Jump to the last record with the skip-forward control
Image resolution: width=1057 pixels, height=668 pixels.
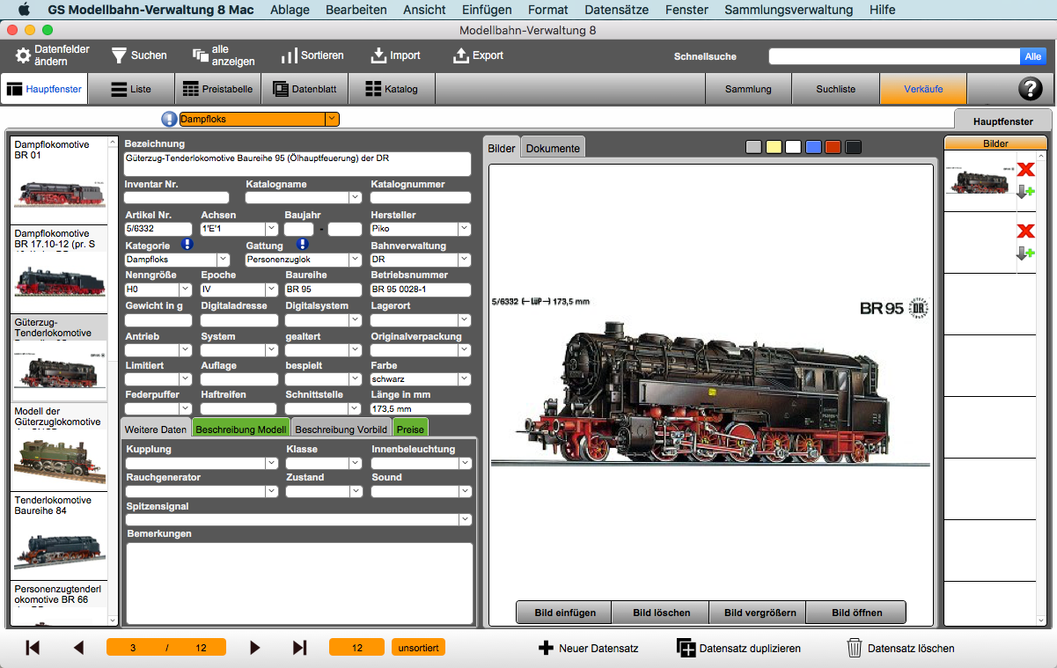coord(299,647)
